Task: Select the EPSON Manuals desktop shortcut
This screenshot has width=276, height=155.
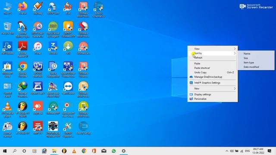Action: point(38,70)
